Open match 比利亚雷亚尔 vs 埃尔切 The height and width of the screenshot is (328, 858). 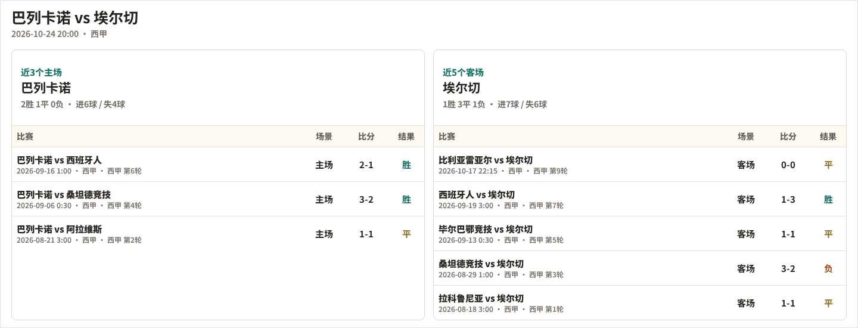click(486, 160)
